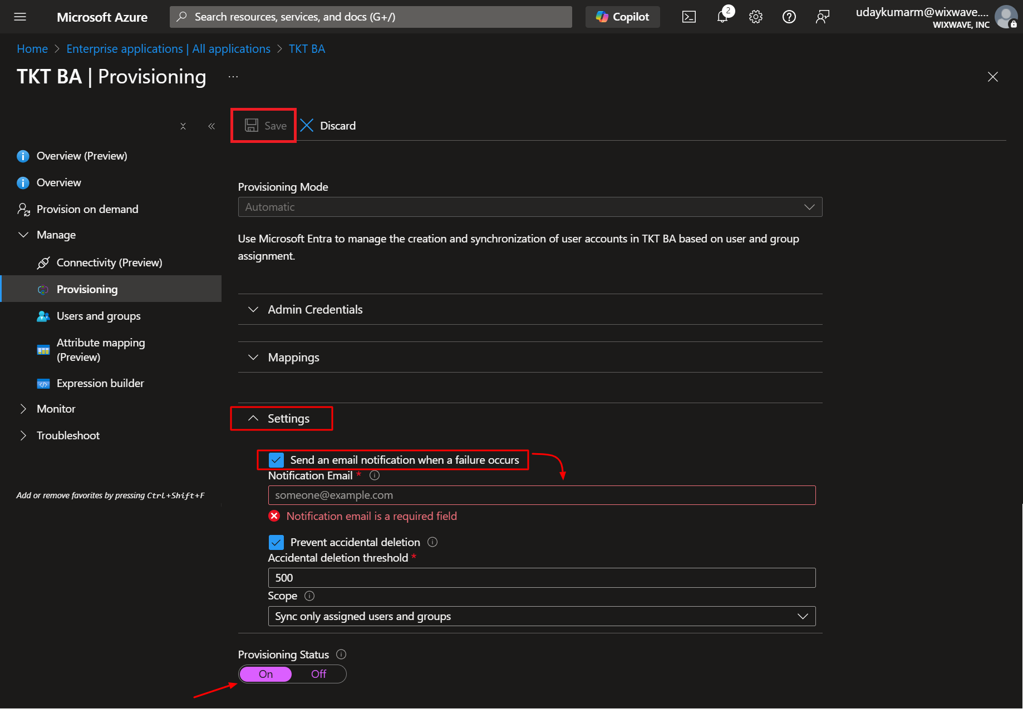
Task: Open the Scope dropdown
Action: tap(542, 616)
